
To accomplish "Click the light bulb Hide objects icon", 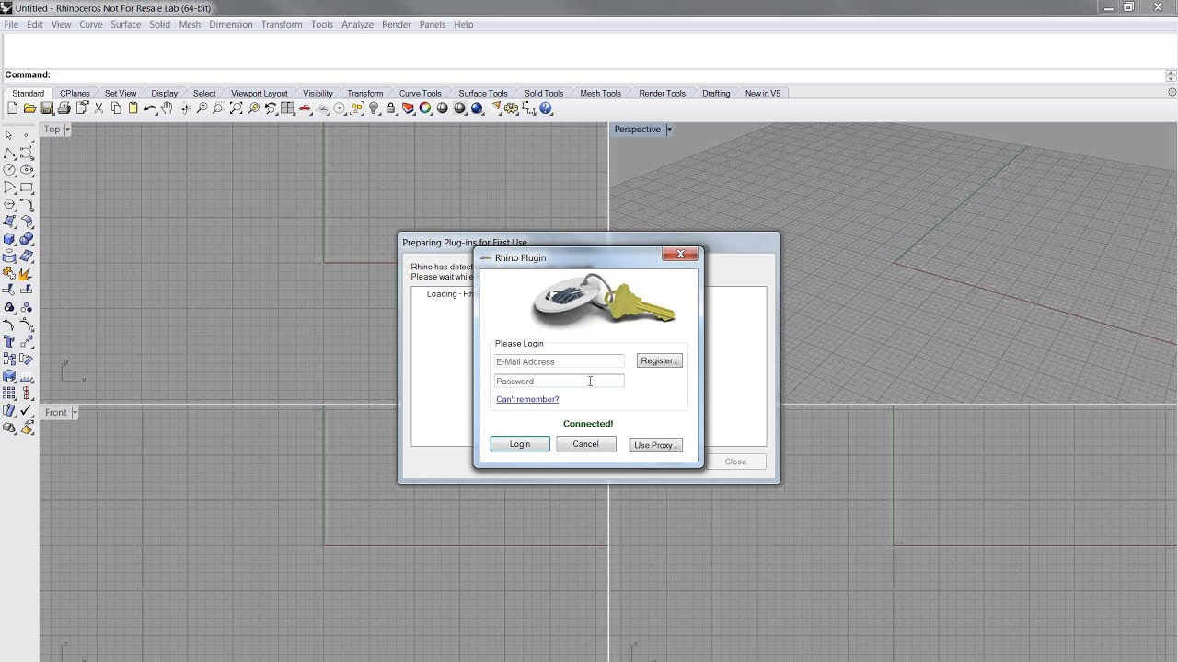I will click(374, 108).
